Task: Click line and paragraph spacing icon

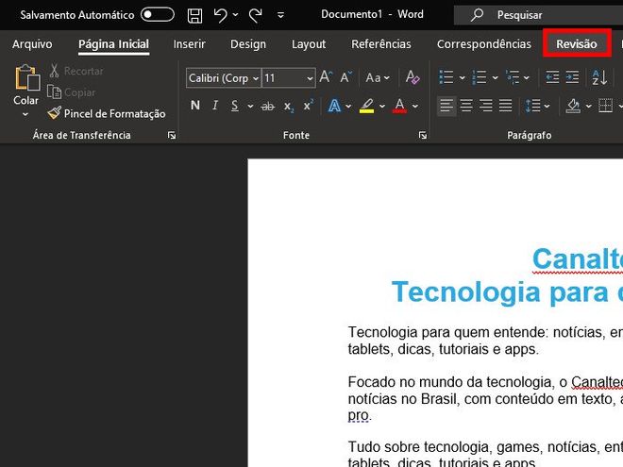Action: [x=532, y=106]
